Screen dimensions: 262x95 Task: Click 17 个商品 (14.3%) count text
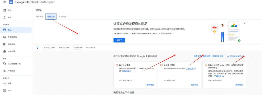pos(126,80)
